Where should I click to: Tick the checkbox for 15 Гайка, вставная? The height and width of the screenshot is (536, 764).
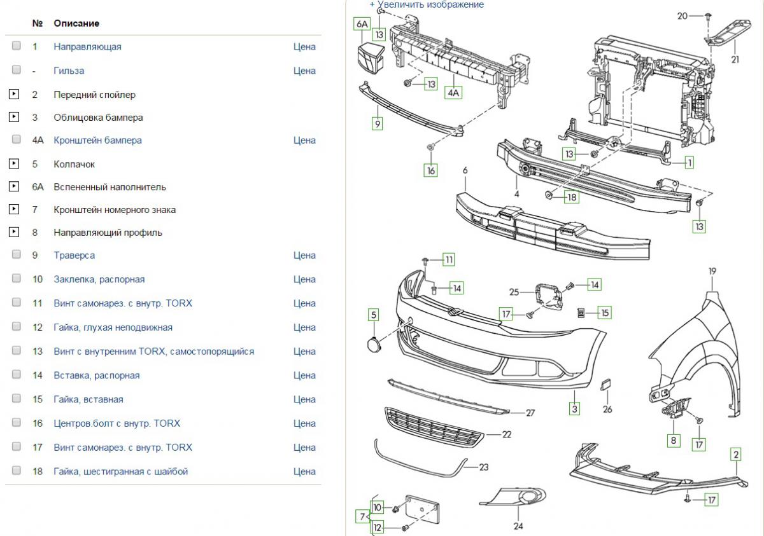[17, 399]
